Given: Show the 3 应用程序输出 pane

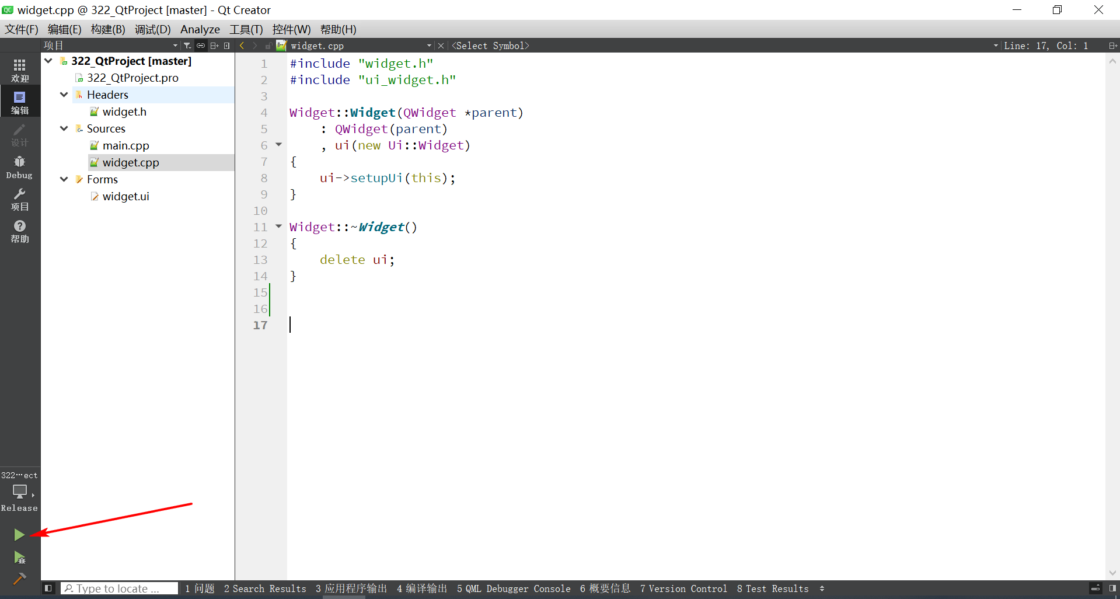Looking at the screenshot, I should pos(351,588).
